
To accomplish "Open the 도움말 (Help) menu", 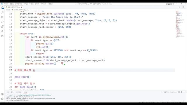I will 50,4.
